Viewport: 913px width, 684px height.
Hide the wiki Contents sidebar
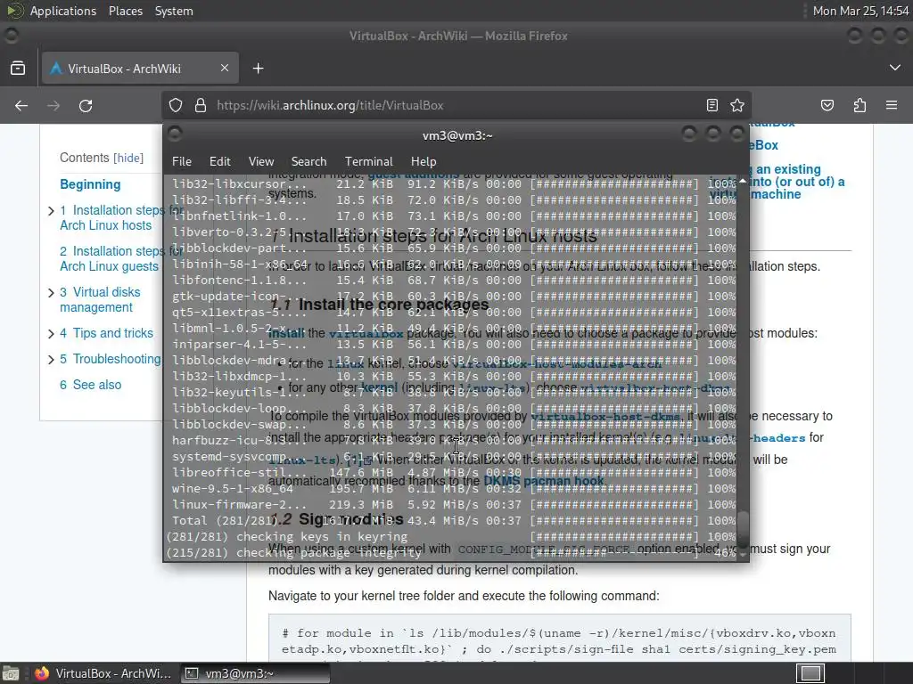(x=128, y=159)
